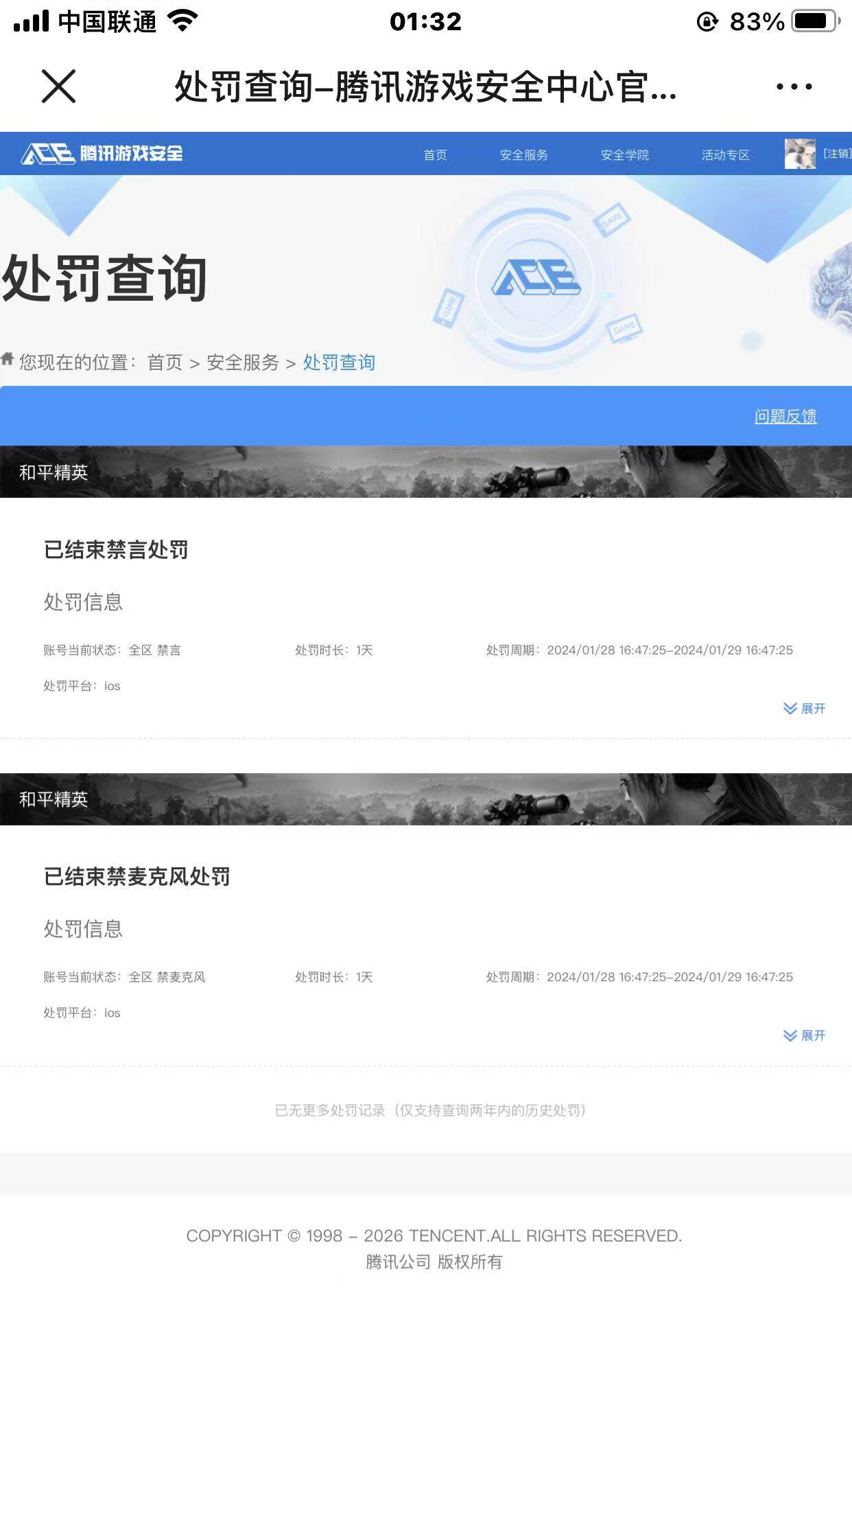Go to 安全服务 in the breadcrumb
This screenshot has height=1516, width=852.
(243, 362)
